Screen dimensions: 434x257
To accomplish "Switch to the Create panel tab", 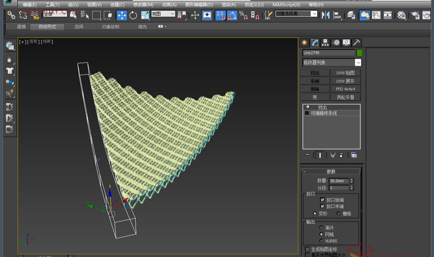I will pos(304,42).
